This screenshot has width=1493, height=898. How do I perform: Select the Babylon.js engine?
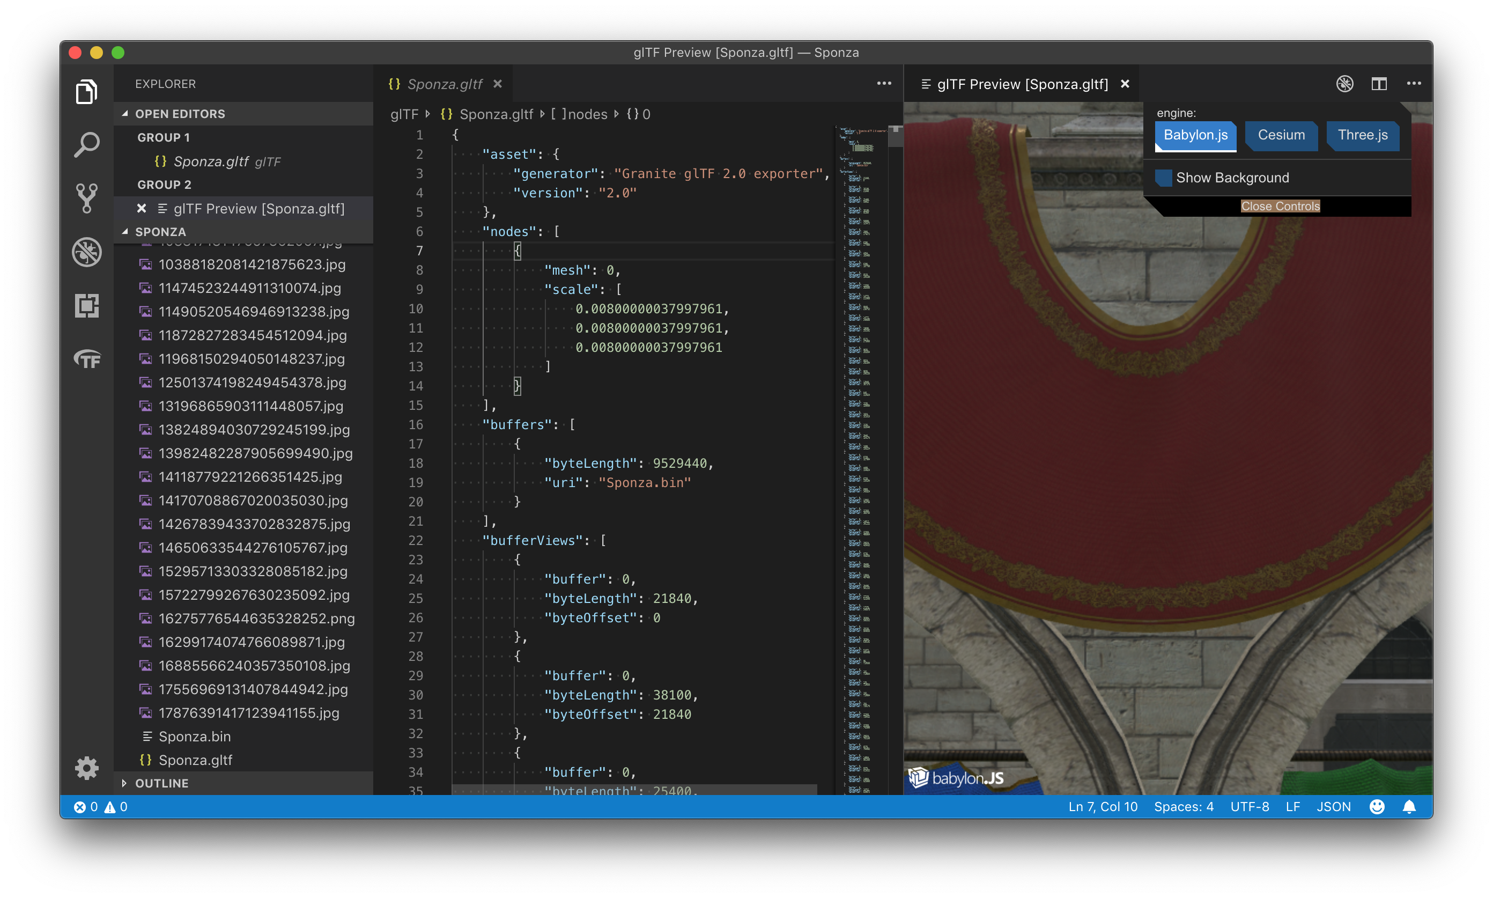1195,135
